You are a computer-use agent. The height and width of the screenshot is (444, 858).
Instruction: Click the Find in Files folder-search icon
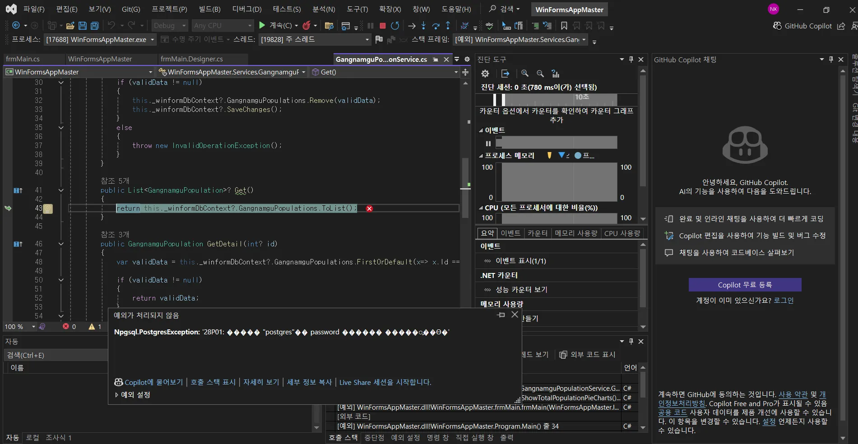(329, 26)
